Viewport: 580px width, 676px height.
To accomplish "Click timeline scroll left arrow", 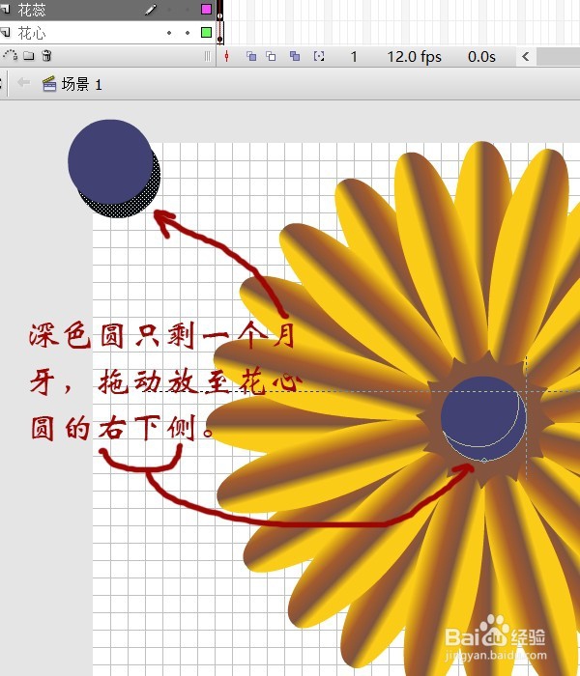I will tap(526, 56).
